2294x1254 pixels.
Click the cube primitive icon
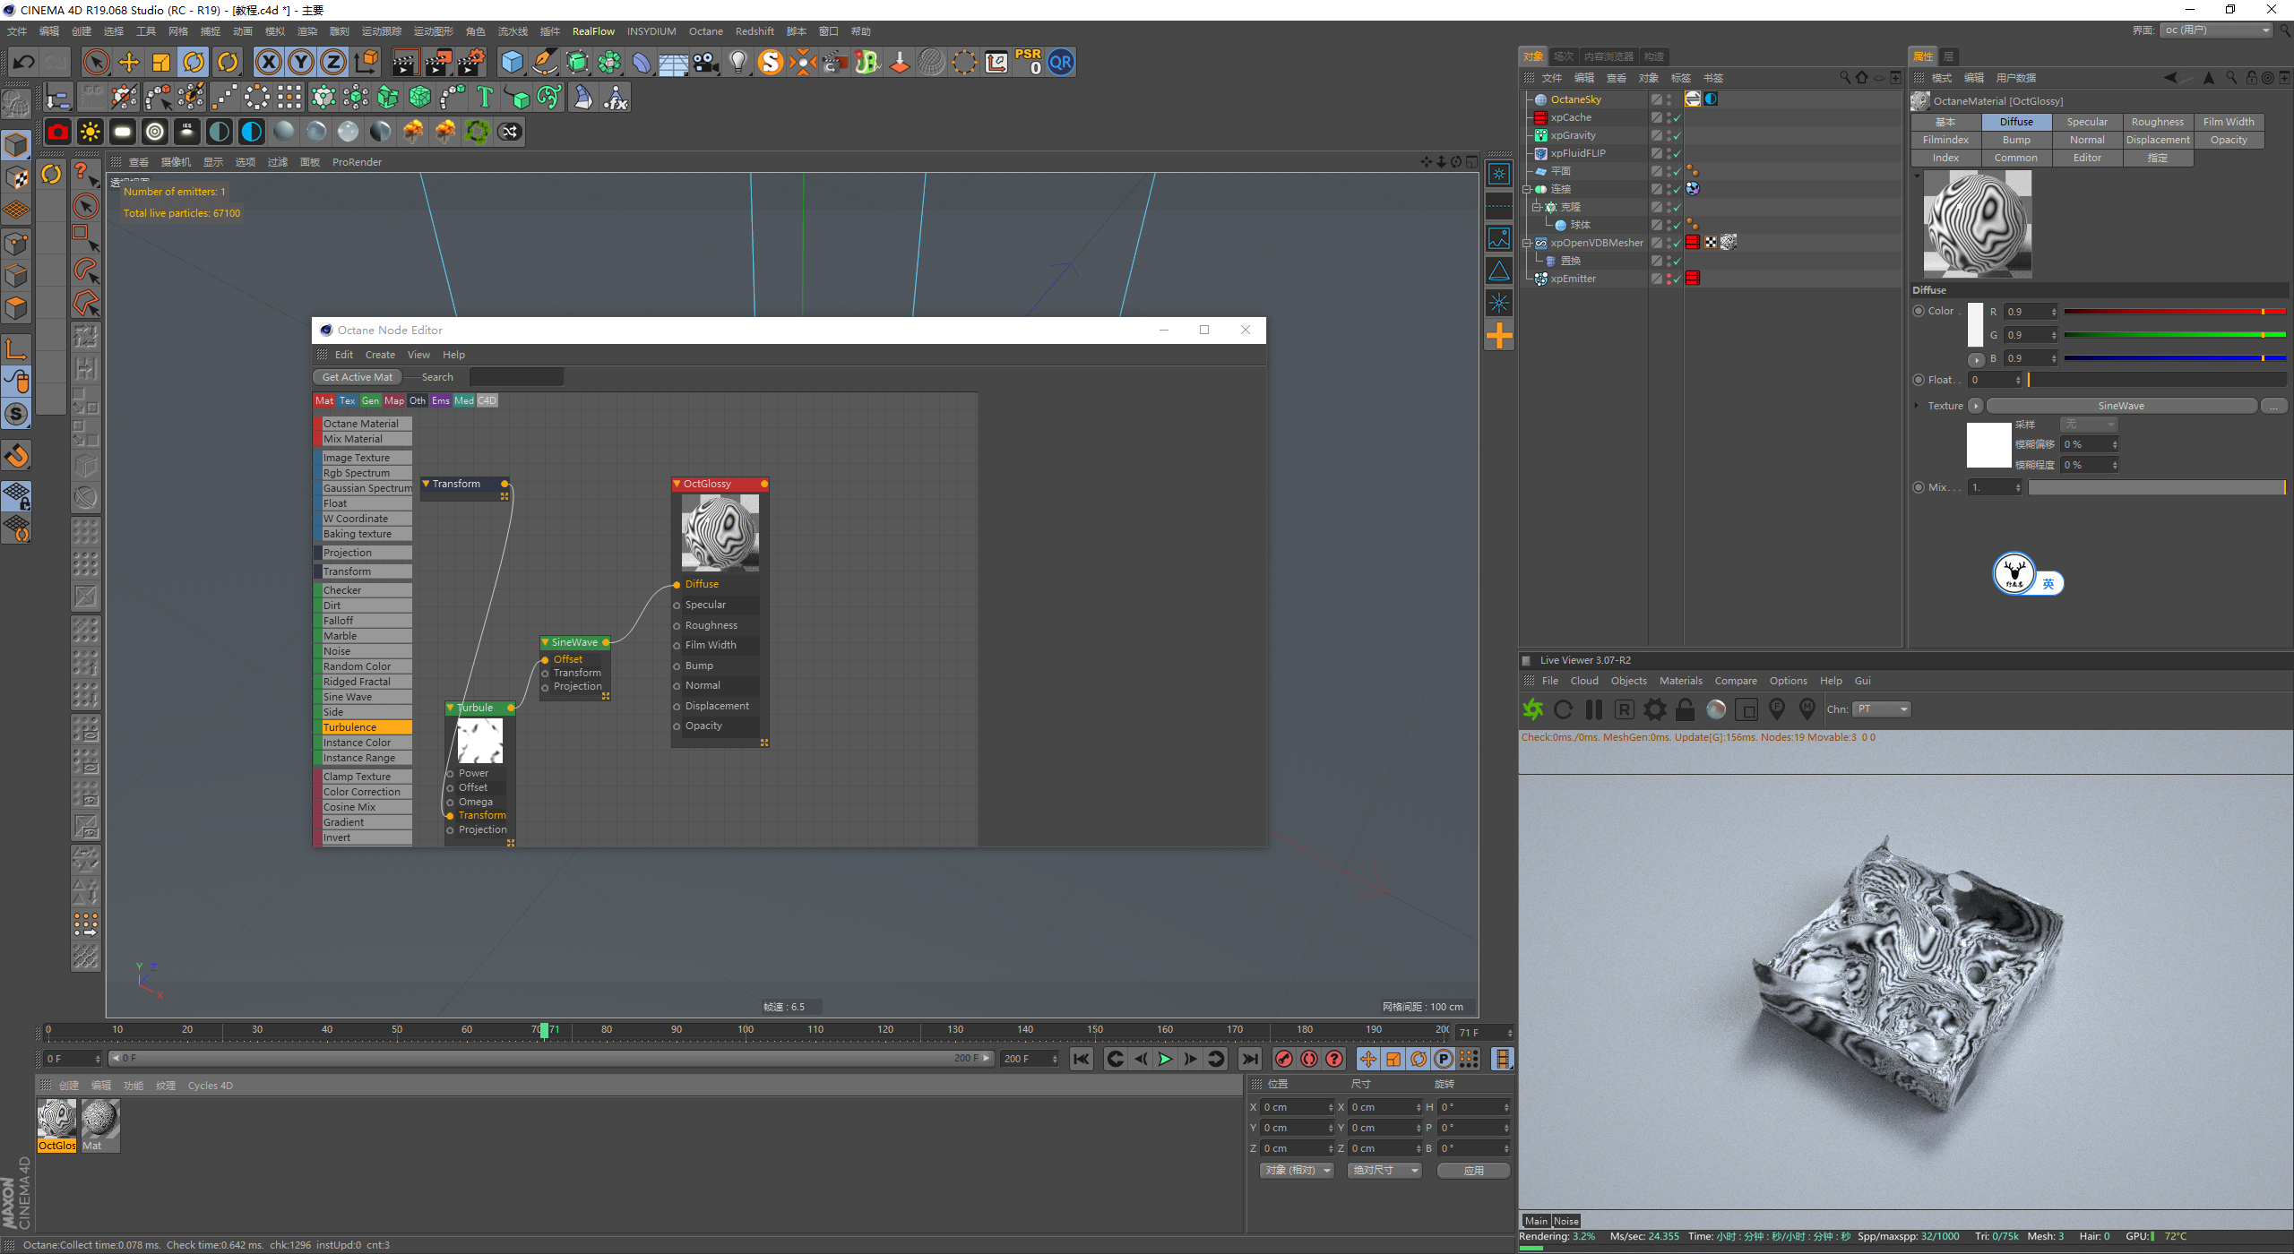click(x=512, y=62)
